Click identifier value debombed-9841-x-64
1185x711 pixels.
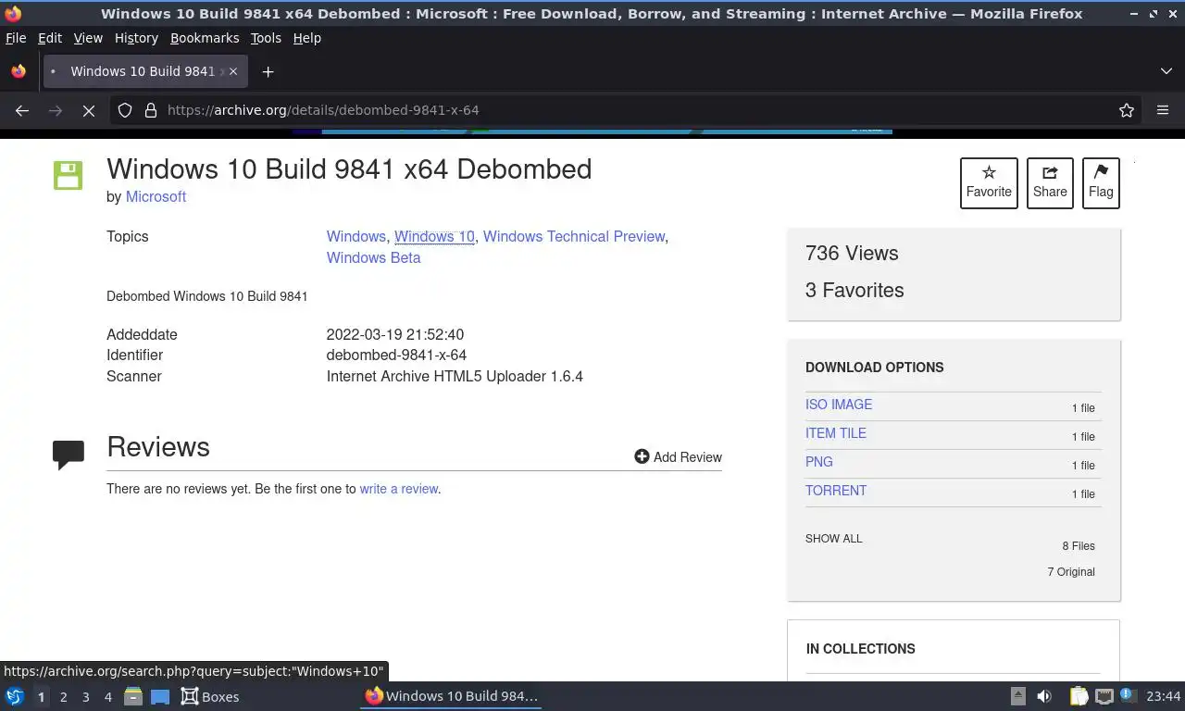click(x=396, y=355)
